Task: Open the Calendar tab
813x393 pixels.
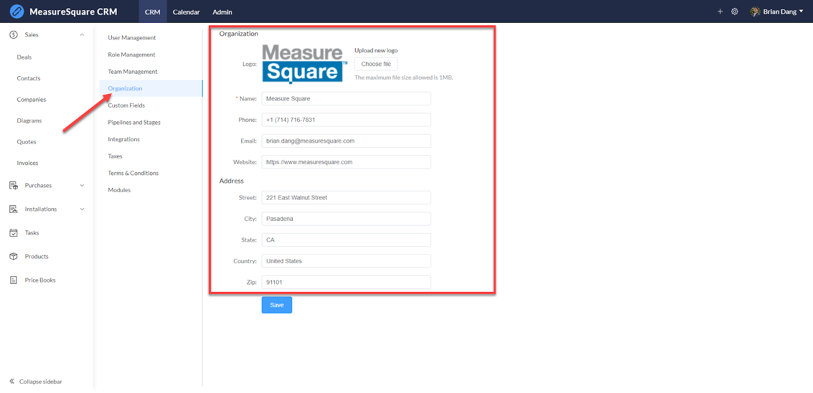Action: coord(186,12)
